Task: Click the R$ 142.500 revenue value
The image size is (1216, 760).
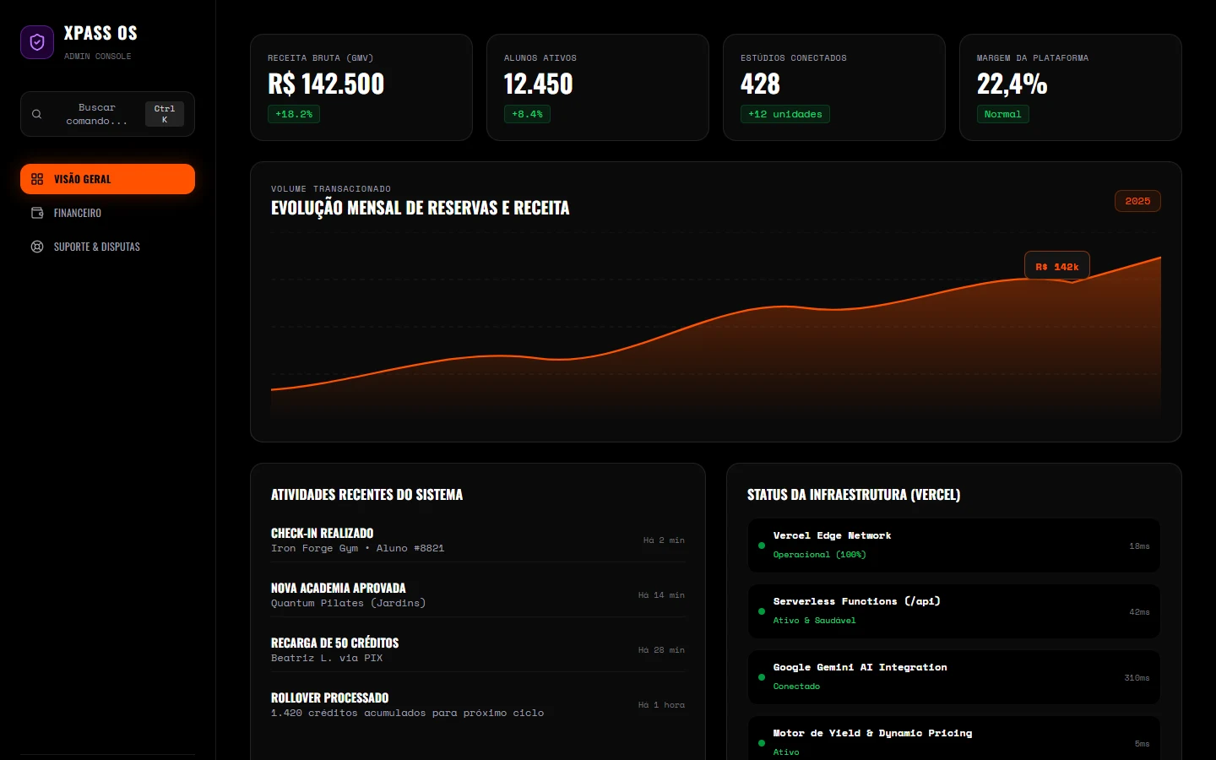Action: click(326, 84)
